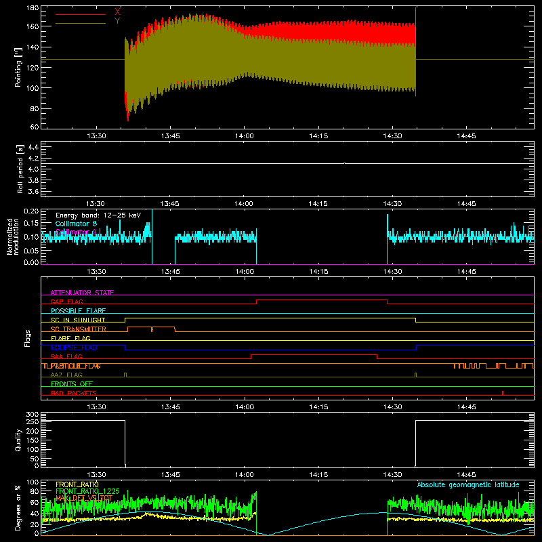The height and width of the screenshot is (542, 542).
Task: Click the Flags axis title
Action: tap(27, 338)
